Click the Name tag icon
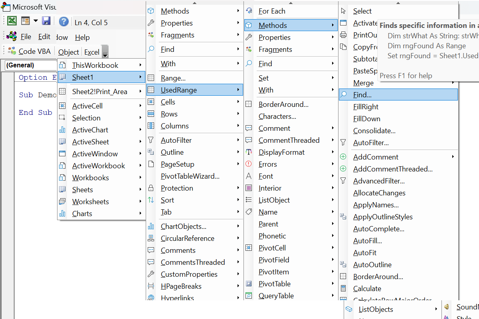479x319 pixels. [249, 212]
